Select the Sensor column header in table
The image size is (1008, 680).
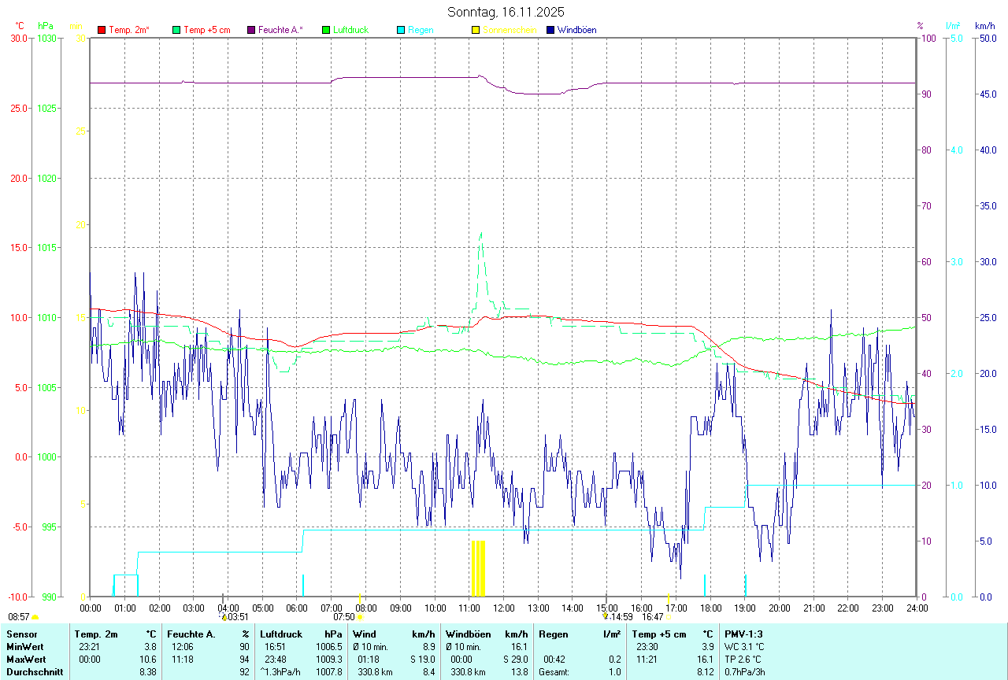coord(21,634)
